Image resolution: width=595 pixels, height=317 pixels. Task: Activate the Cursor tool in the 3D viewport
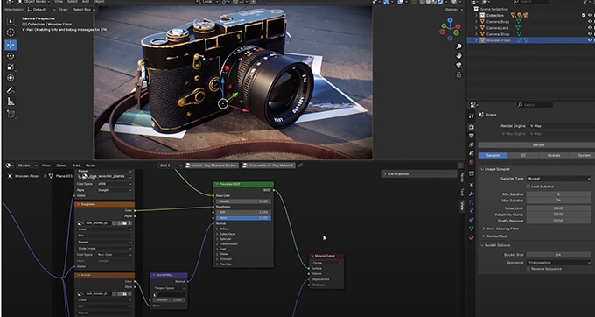pos(10,32)
